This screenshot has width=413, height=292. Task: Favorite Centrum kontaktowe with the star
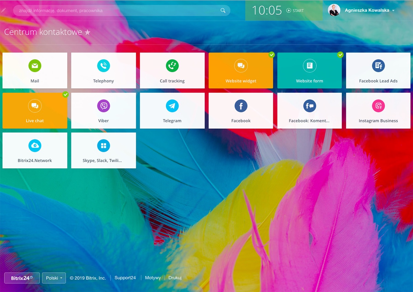click(88, 32)
